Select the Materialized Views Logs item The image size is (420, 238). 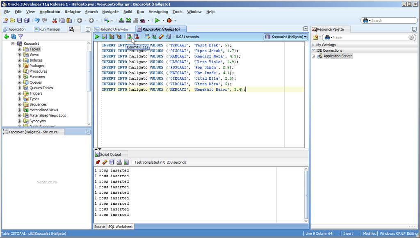(48, 116)
